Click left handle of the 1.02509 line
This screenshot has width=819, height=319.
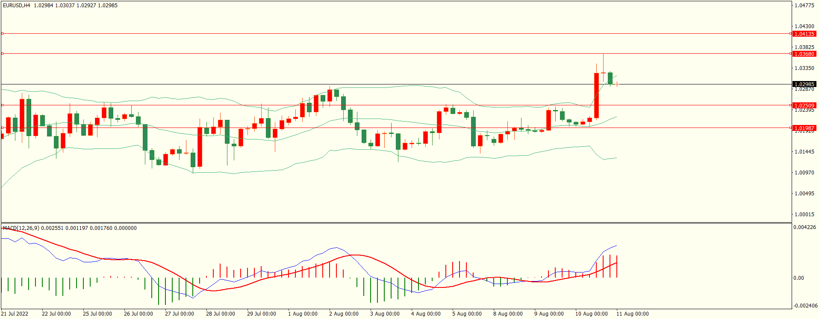(2, 105)
